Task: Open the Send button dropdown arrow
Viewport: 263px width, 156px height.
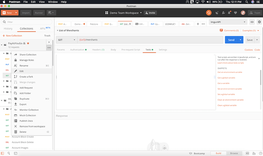Action: click(x=241, y=40)
